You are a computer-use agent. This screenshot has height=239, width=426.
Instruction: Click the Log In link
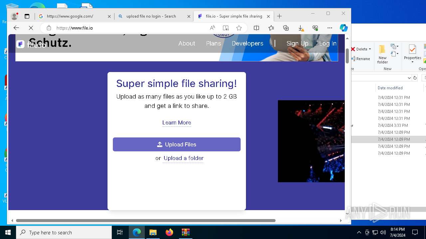point(328,43)
